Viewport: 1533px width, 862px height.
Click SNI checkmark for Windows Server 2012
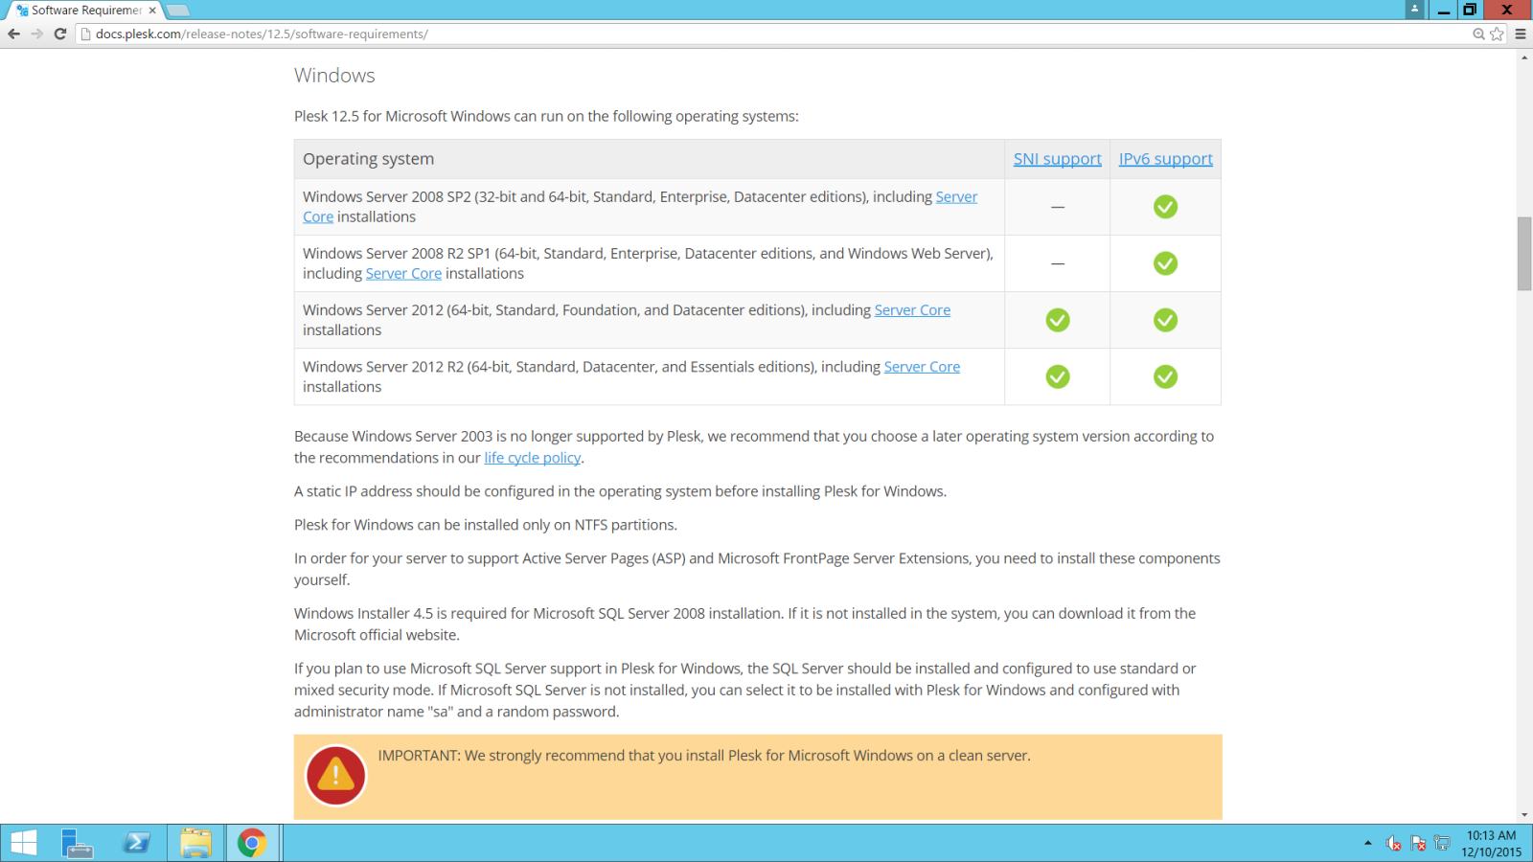[1058, 320]
